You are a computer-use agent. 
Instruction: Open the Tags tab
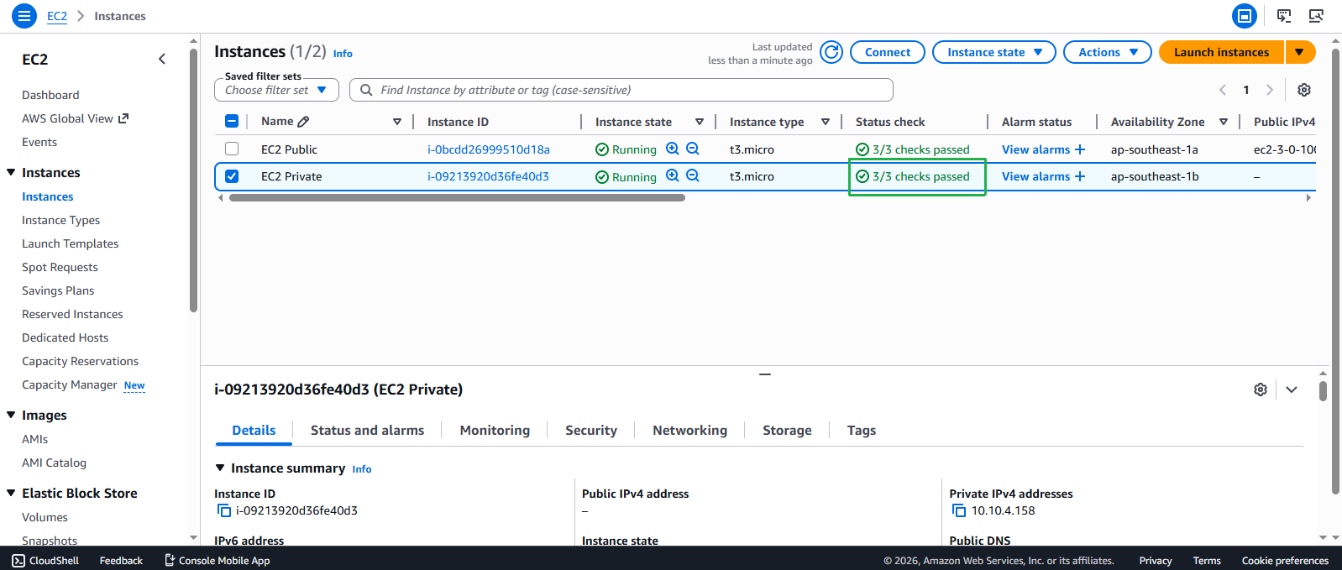(x=862, y=430)
